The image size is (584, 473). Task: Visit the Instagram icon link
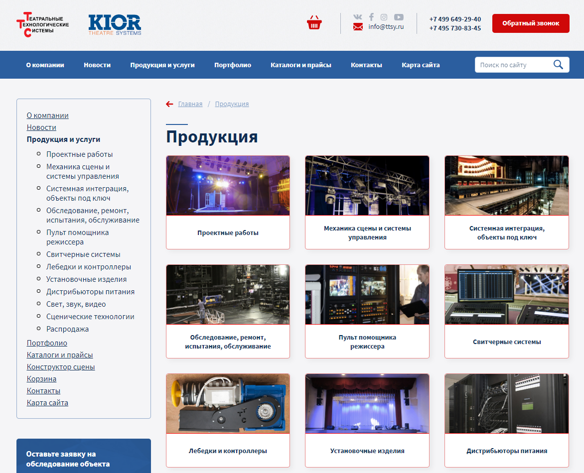pyautogui.click(x=384, y=17)
